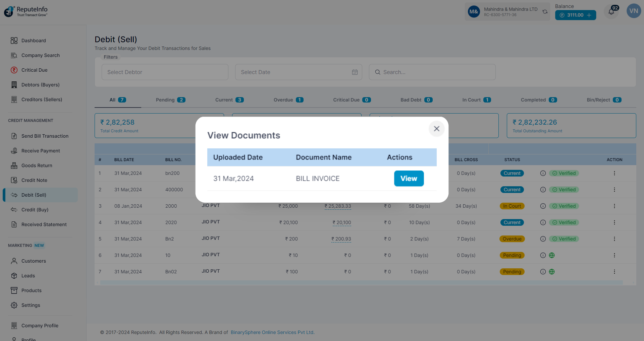The height and width of the screenshot is (341, 644).
Task: Click the horizontal table scrollbar
Action: [x=361, y=283]
